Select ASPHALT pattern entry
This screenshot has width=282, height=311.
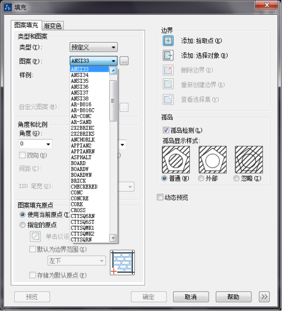(x=90, y=157)
